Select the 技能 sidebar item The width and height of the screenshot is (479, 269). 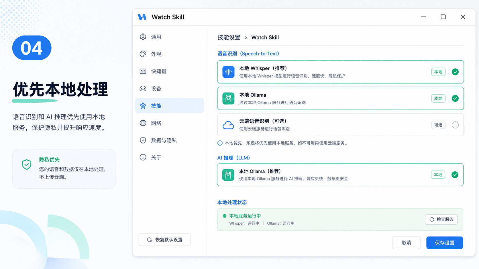(170, 106)
